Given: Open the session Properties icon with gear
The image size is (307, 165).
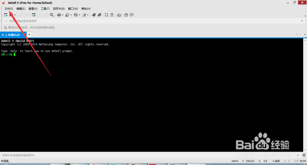Looking at the screenshot, I should (34, 15).
